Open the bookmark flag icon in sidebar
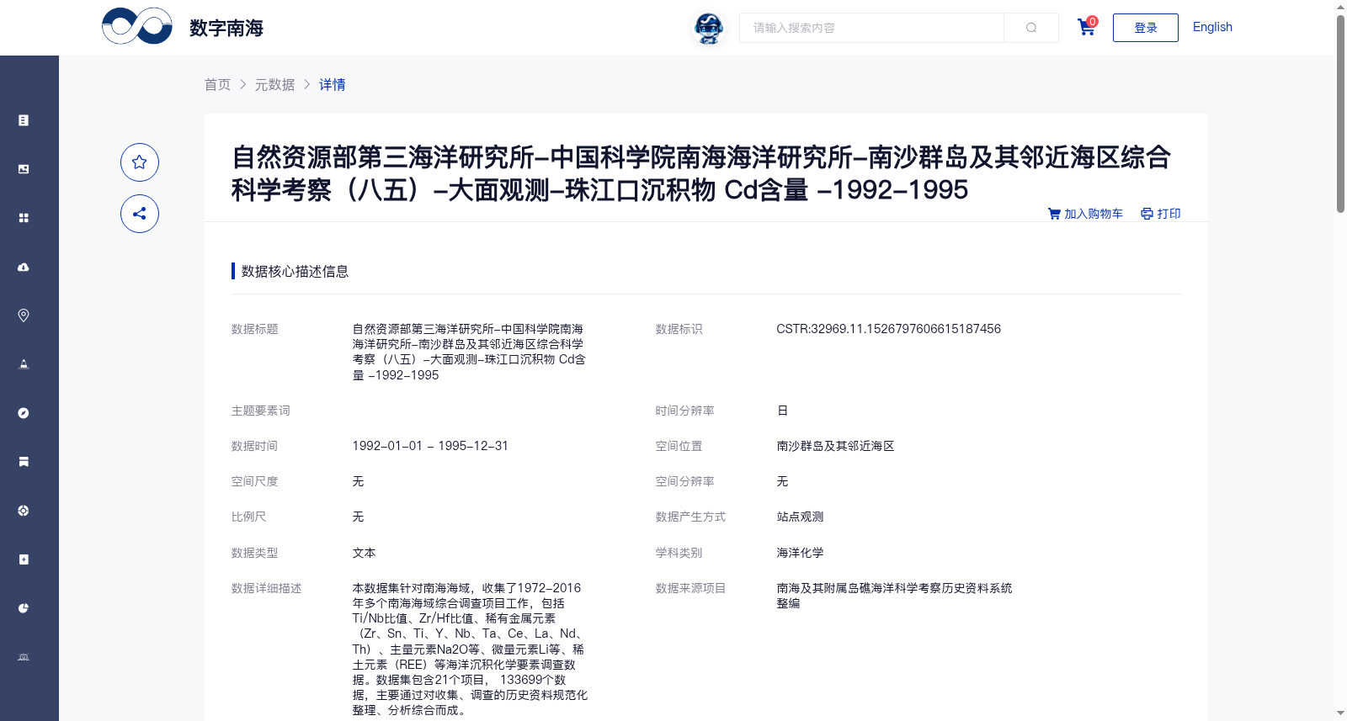The width and height of the screenshot is (1347, 721). click(24, 462)
